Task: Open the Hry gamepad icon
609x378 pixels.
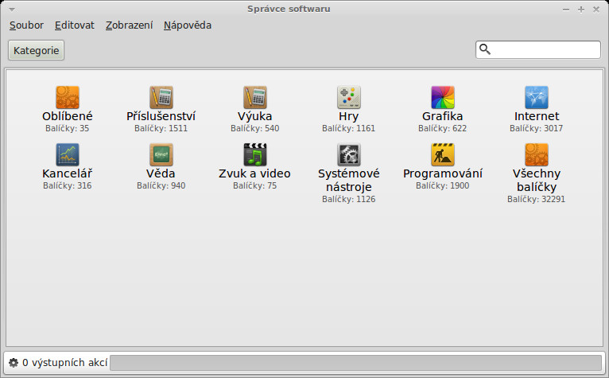Action: 349,97
